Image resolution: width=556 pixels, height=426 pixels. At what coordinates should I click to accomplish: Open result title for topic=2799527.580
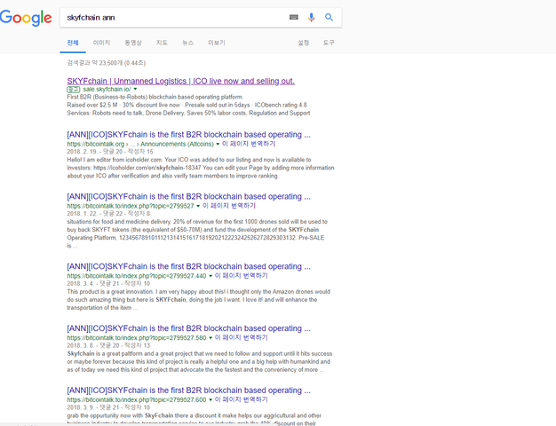pos(188,328)
